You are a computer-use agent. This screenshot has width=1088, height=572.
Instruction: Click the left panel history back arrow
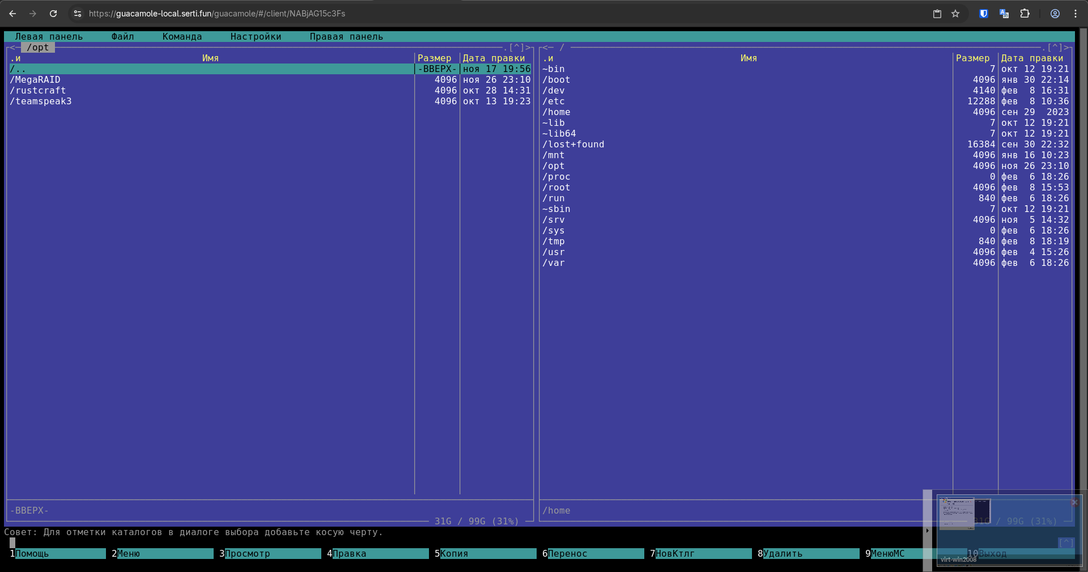coord(12,48)
